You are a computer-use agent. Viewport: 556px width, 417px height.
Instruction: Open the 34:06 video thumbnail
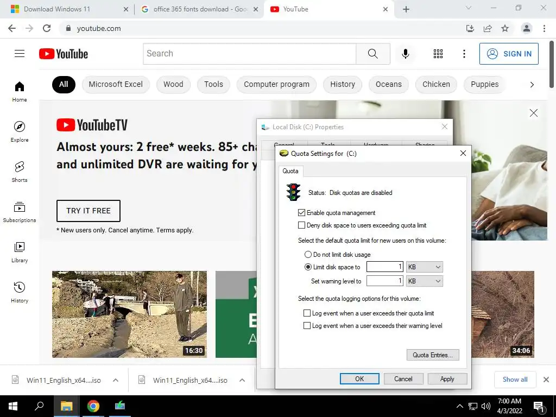point(503,314)
